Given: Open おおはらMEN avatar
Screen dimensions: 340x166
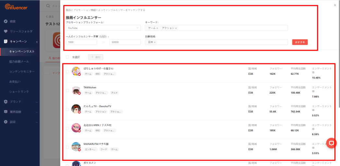Looking at the screenshot, I should click(x=76, y=128).
